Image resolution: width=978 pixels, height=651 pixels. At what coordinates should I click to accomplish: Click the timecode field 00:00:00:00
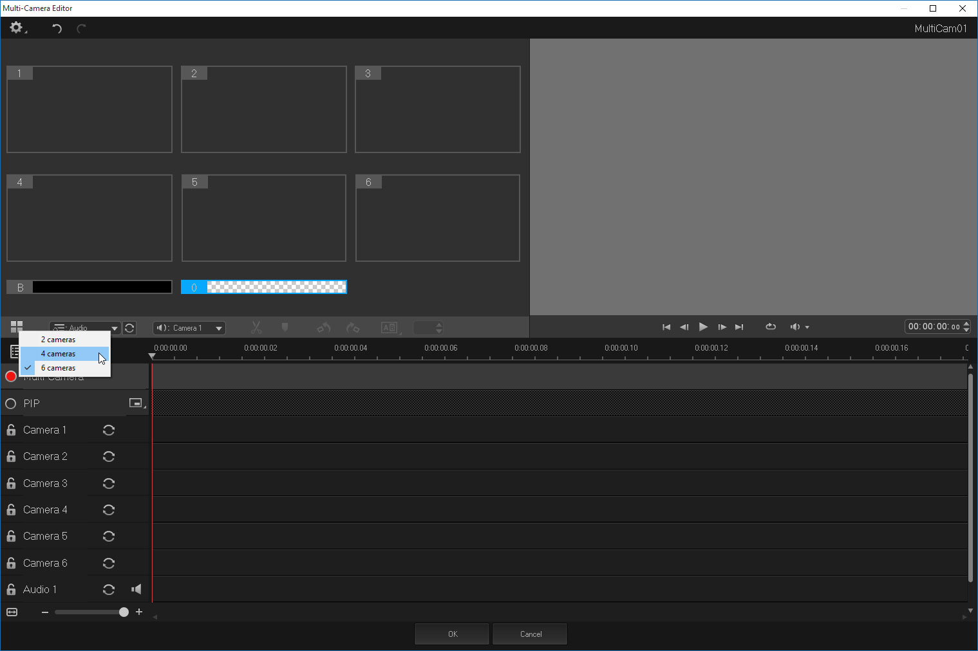934,327
